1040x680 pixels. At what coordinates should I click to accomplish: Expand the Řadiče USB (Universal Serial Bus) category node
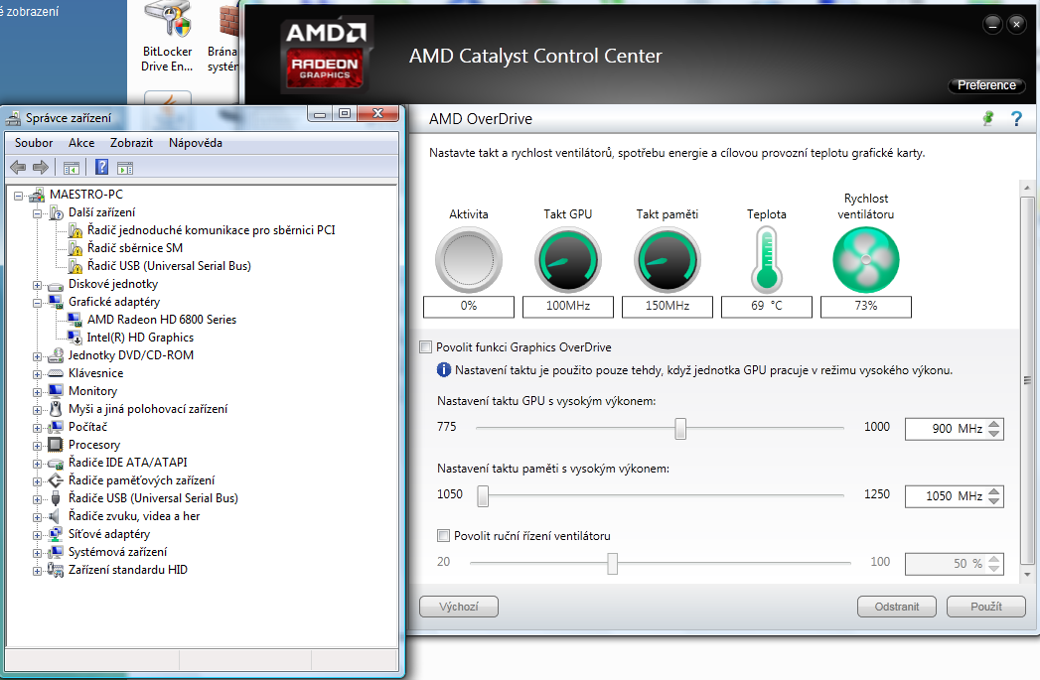[x=37, y=499]
